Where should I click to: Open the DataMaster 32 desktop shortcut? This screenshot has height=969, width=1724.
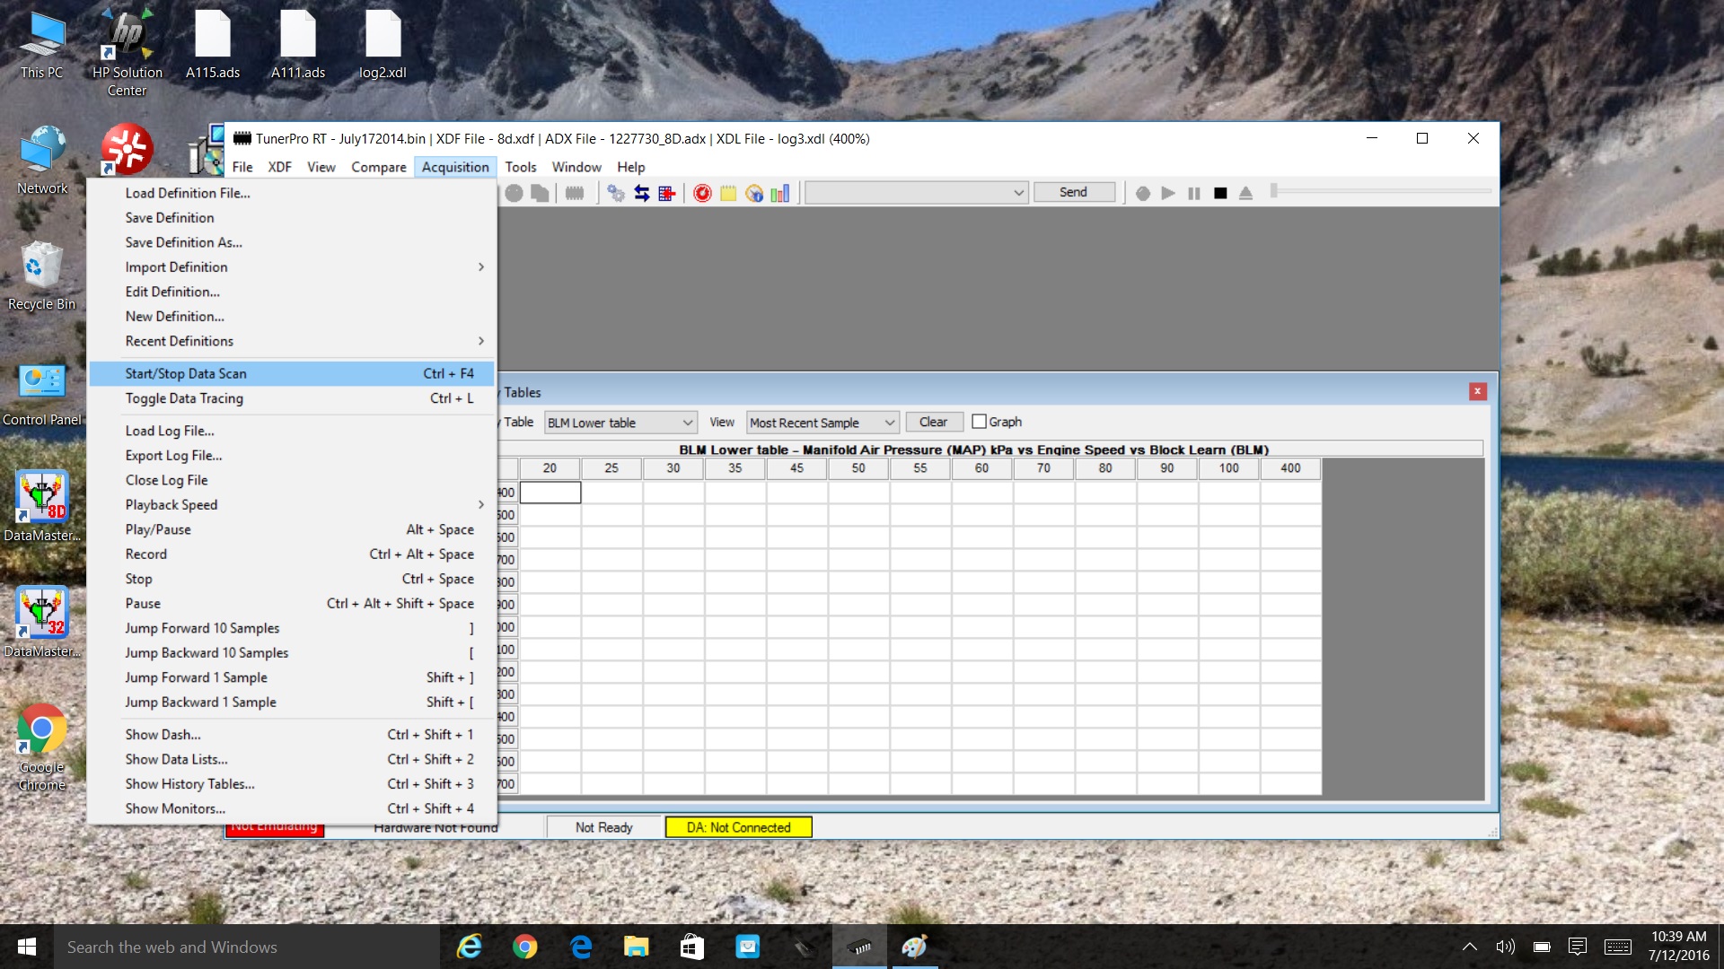click(x=41, y=623)
